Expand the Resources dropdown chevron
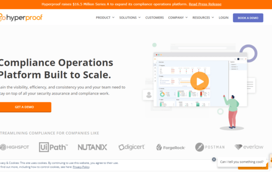The image size is (272, 173). (213, 18)
